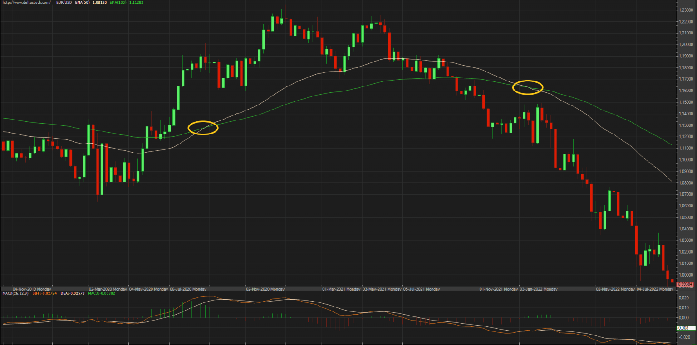The width and height of the screenshot is (697, 345).
Task: Select the 04-Nov-2019 Monday axis label
Action: coord(32,288)
